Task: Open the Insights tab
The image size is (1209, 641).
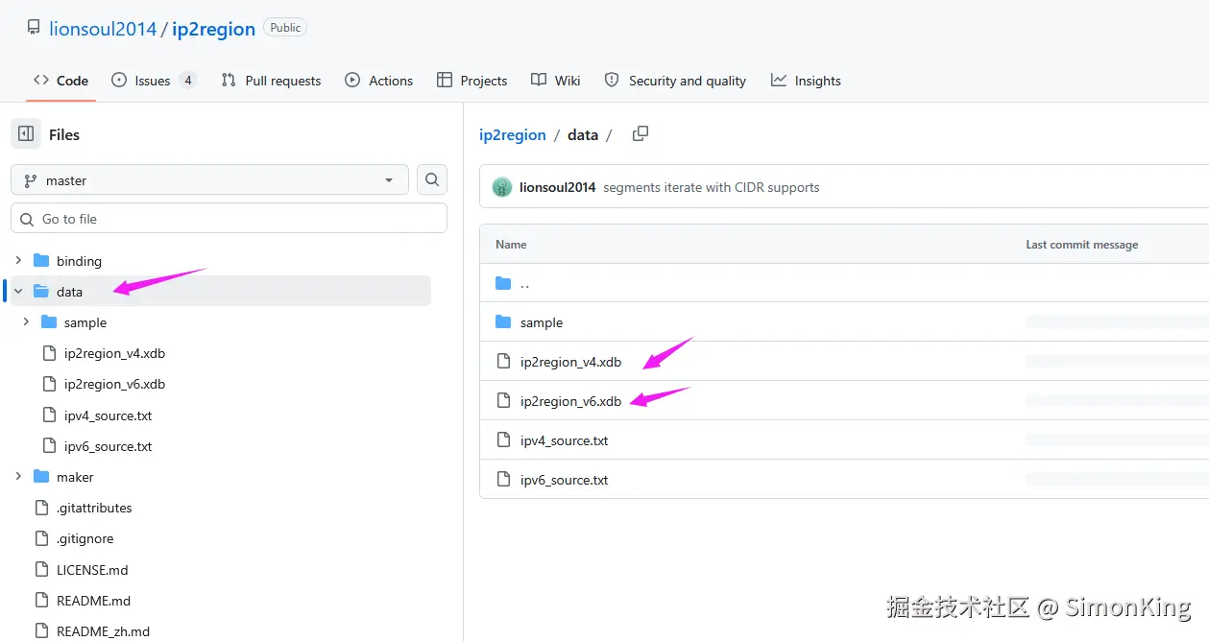Action: (806, 81)
